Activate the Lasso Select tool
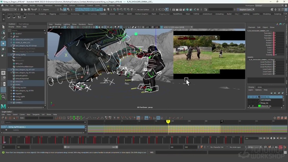Screen dimensions: 288x162 coord(4,32)
